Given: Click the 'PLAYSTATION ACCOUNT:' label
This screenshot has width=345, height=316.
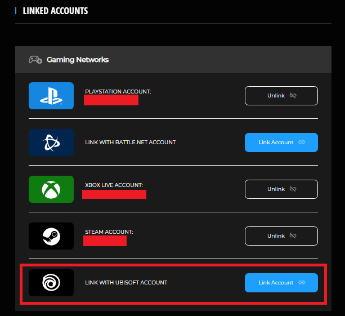Looking at the screenshot, I should (118, 92).
